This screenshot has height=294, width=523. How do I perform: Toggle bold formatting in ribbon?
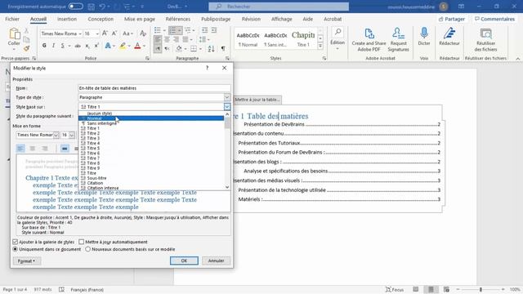44,46
